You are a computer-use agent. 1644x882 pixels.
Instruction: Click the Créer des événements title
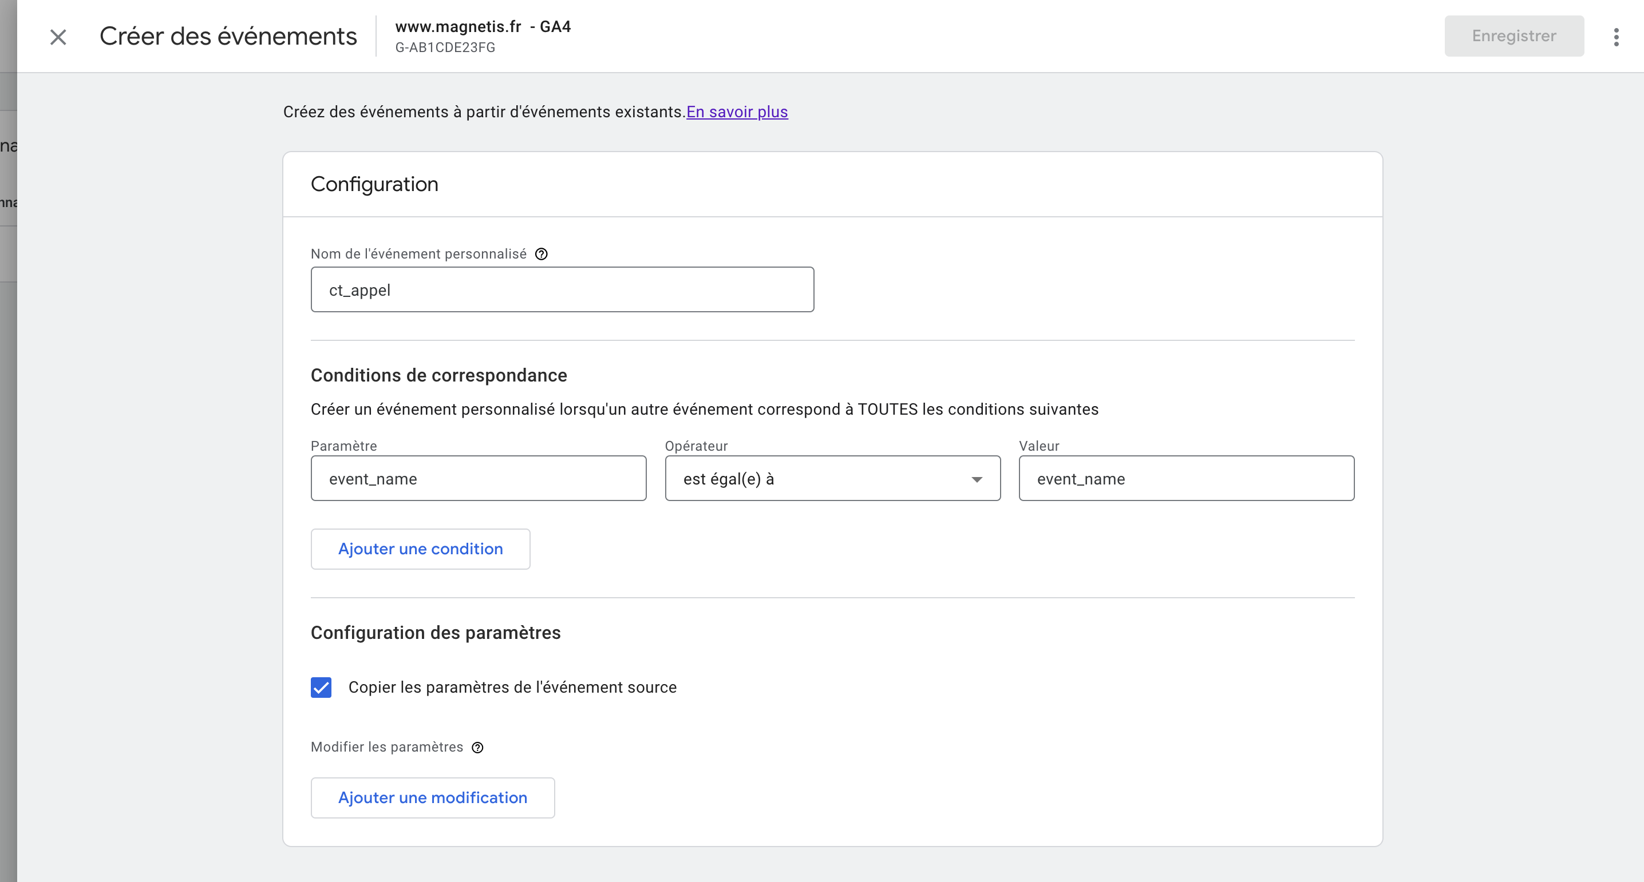228,37
